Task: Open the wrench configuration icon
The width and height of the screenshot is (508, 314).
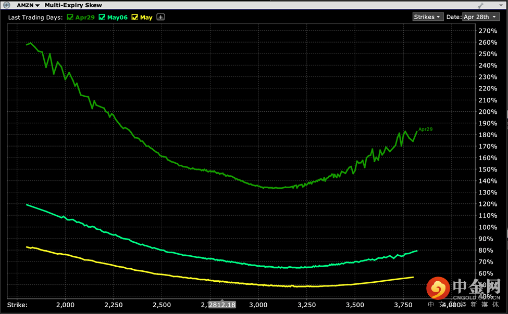Action: [481, 6]
